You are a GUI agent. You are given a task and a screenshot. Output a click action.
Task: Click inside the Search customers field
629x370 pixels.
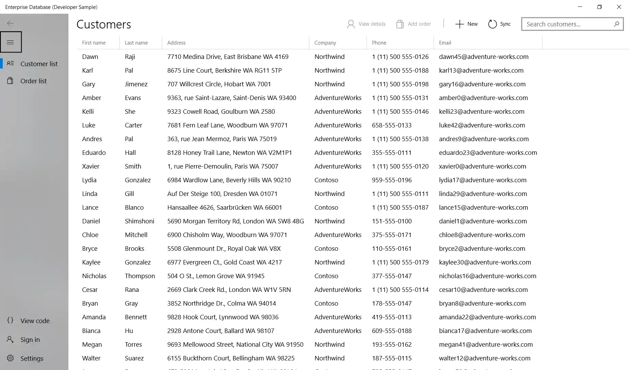point(565,24)
